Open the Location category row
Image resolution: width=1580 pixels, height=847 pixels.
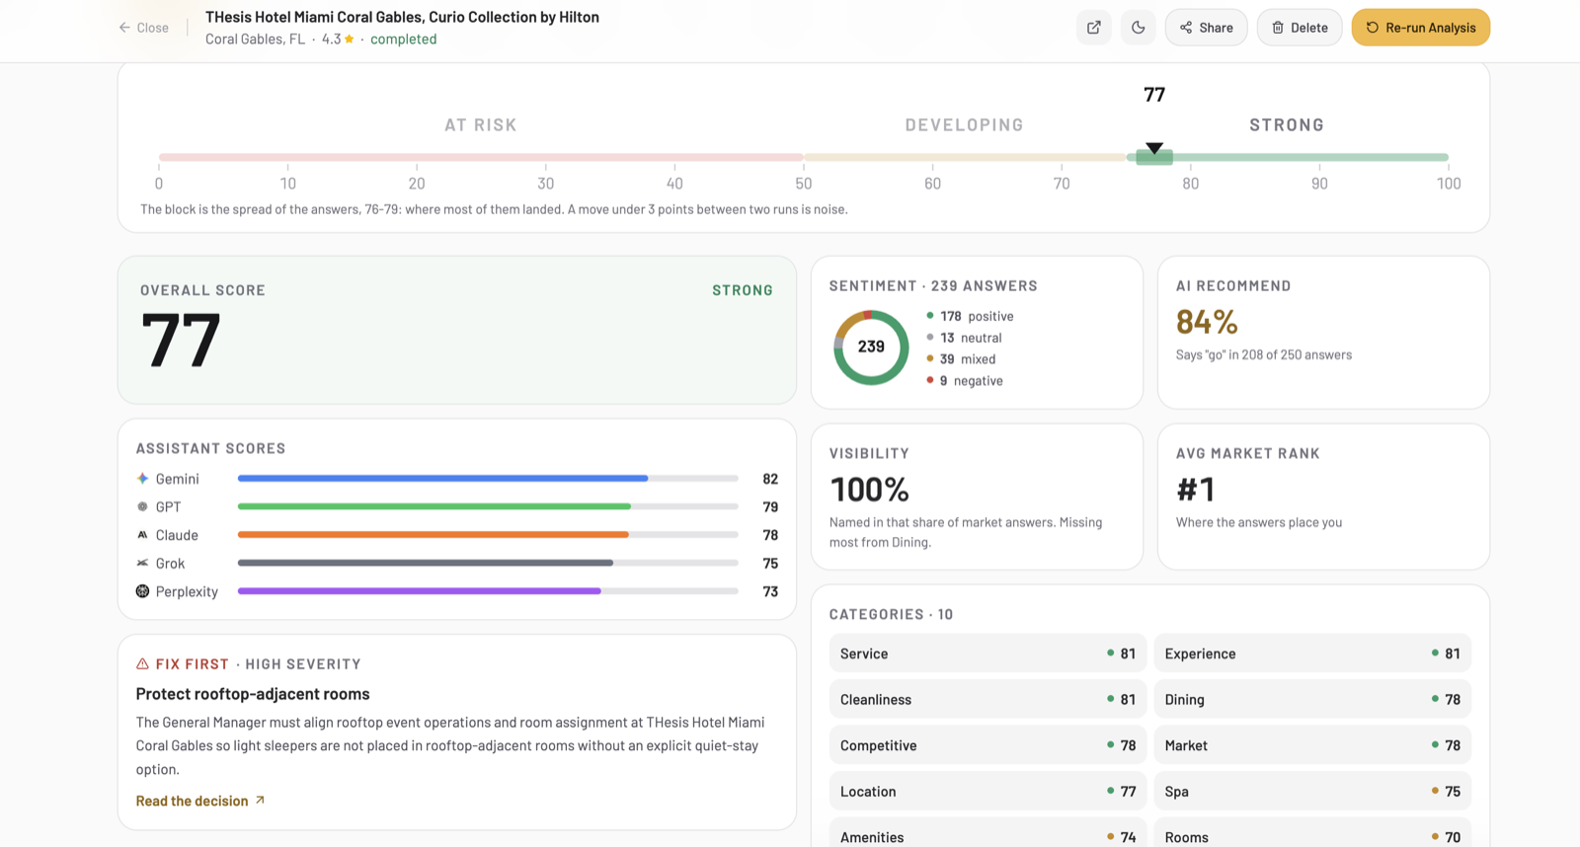987,791
